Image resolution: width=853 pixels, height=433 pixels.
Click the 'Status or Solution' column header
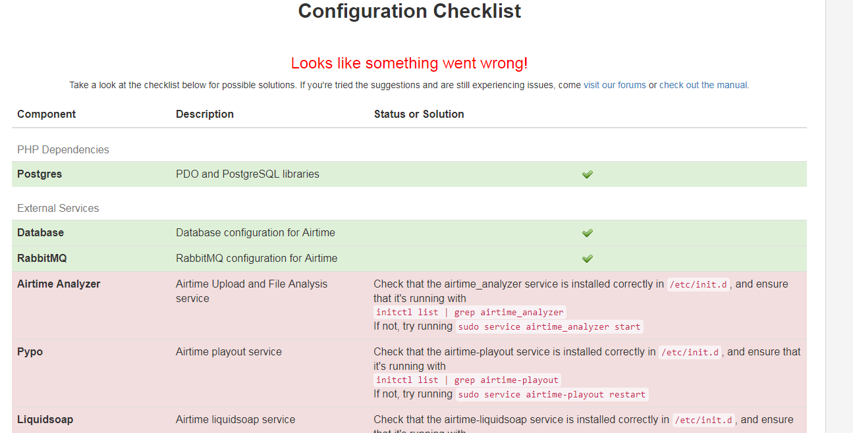coord(419,114)
